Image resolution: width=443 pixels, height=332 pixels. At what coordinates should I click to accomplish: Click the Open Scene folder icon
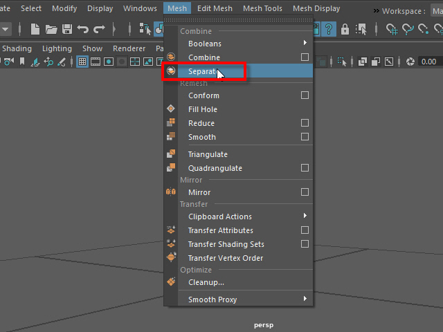coord(51,29)
